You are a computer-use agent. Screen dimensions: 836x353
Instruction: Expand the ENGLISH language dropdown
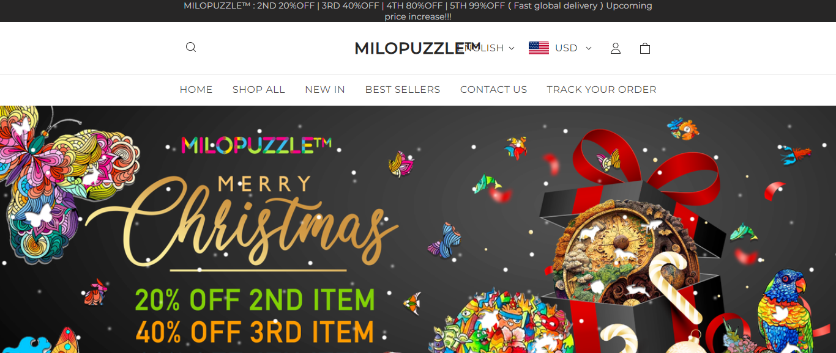click(x=488, y=48)
